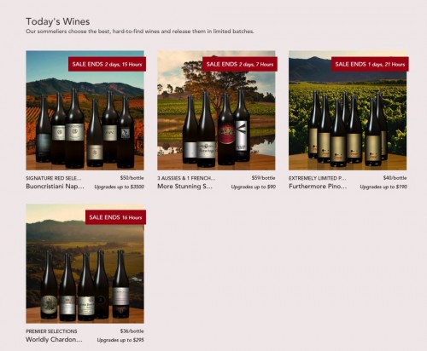Screen dimensions: 427x351
Task: Click Upgrades up to $295 text
Action: tap(120, 340)
